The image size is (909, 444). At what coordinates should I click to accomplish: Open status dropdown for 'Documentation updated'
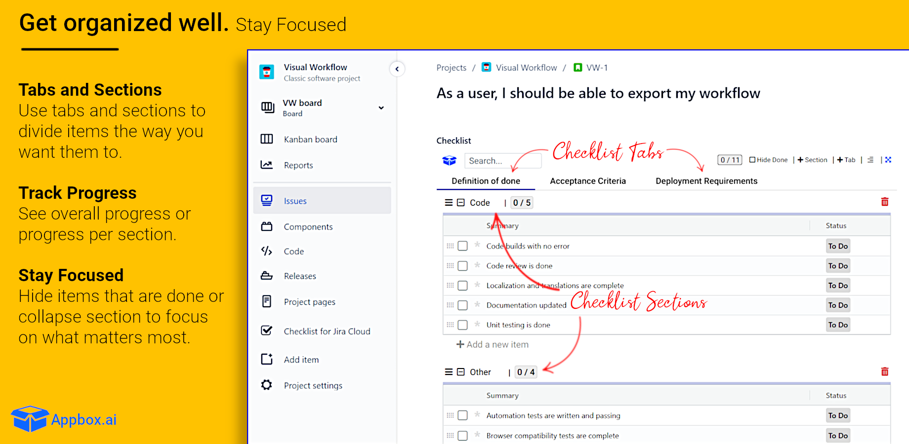coord(838,305)
